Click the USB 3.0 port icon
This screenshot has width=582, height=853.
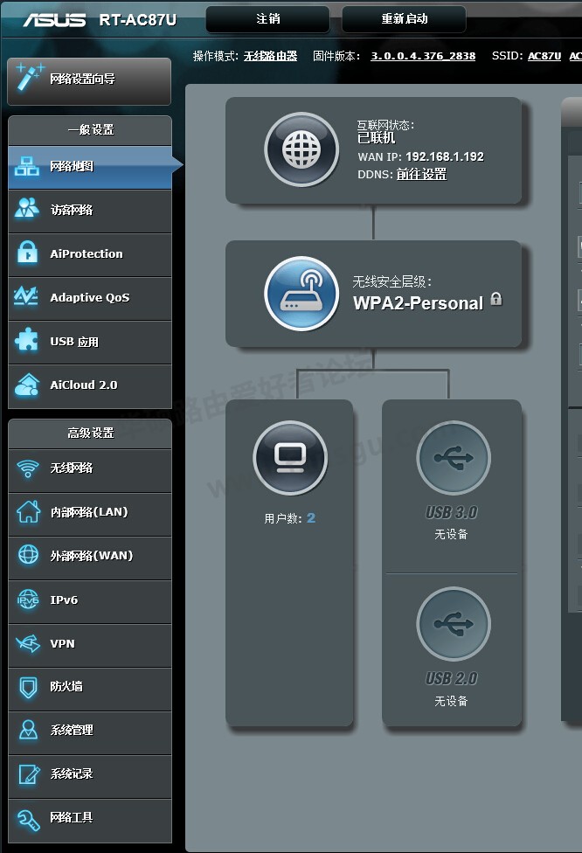(x=453, y=457)
